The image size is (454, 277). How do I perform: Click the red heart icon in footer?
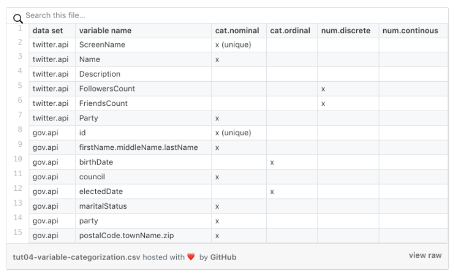coord(191,257)
